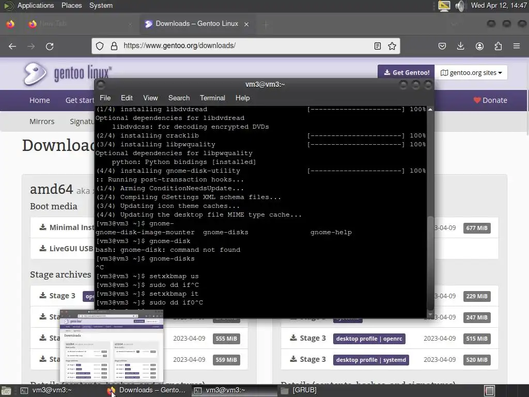Click the download icon beside Stage 3 desktop profile | openrc
The width and height of the screenshot is (529, 397).
coord(293,338)
